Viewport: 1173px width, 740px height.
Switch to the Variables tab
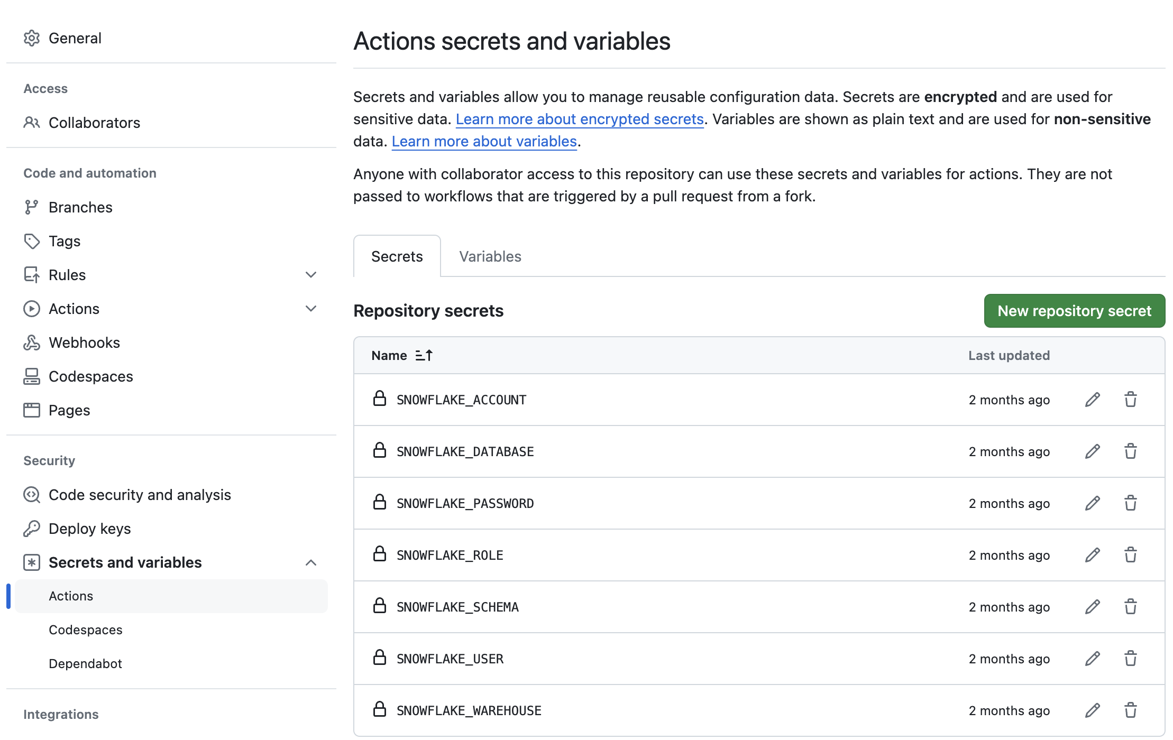[x=490, y=256]
